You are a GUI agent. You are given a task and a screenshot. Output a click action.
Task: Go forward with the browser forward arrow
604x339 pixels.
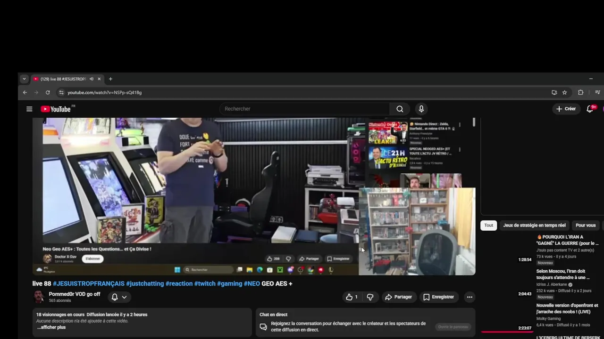click(x=36, y=92)
